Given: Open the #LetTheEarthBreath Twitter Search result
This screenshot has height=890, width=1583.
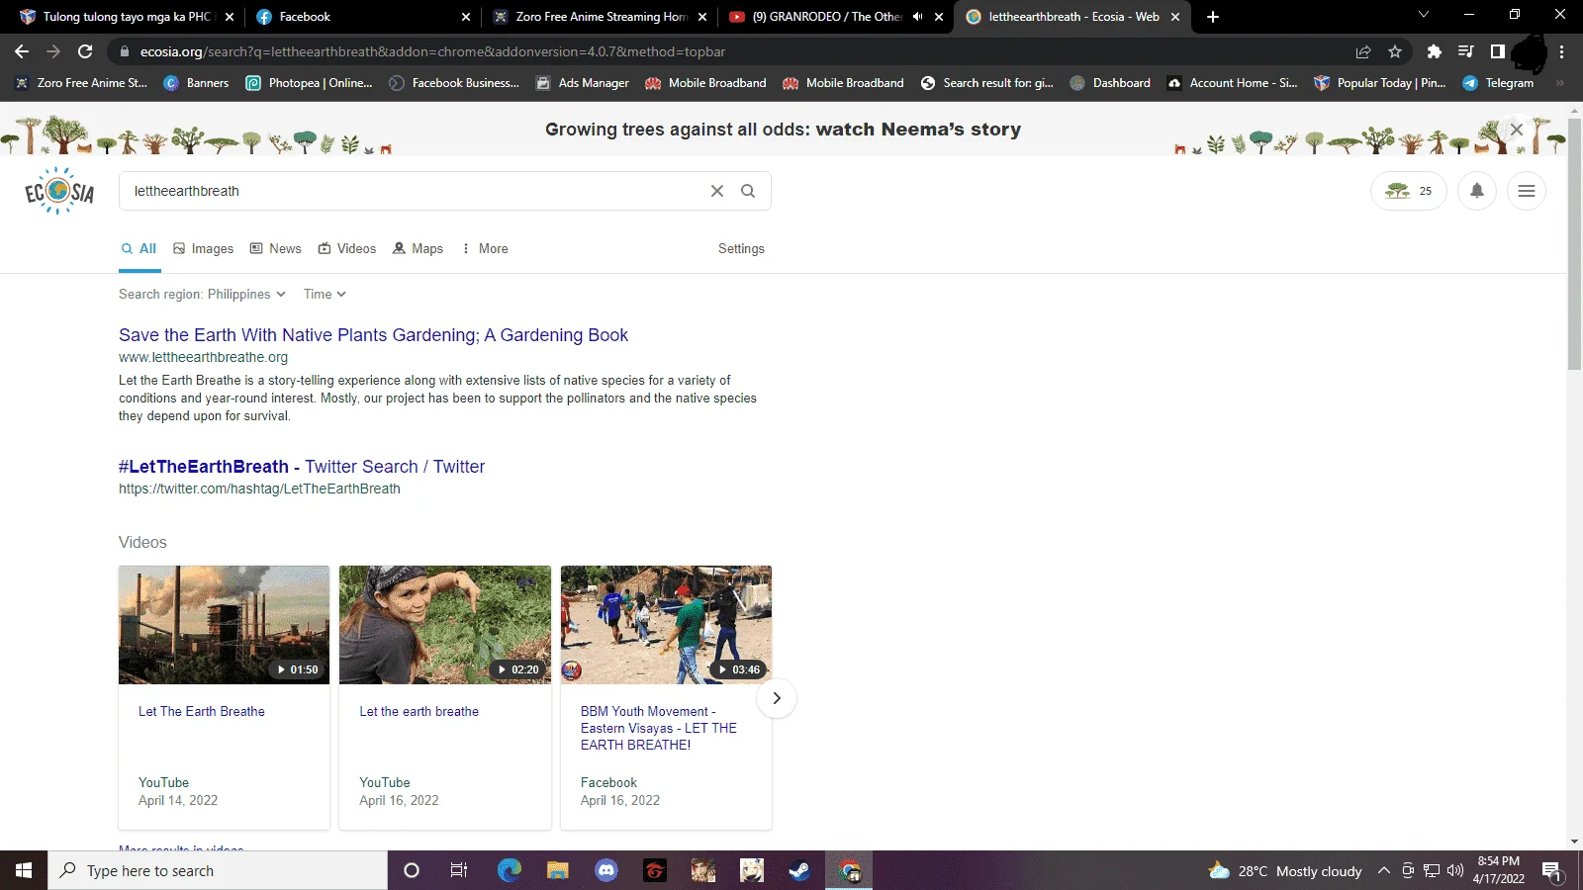Looking at the screenshot, I should pyautogui.click(x=302, y=467).
